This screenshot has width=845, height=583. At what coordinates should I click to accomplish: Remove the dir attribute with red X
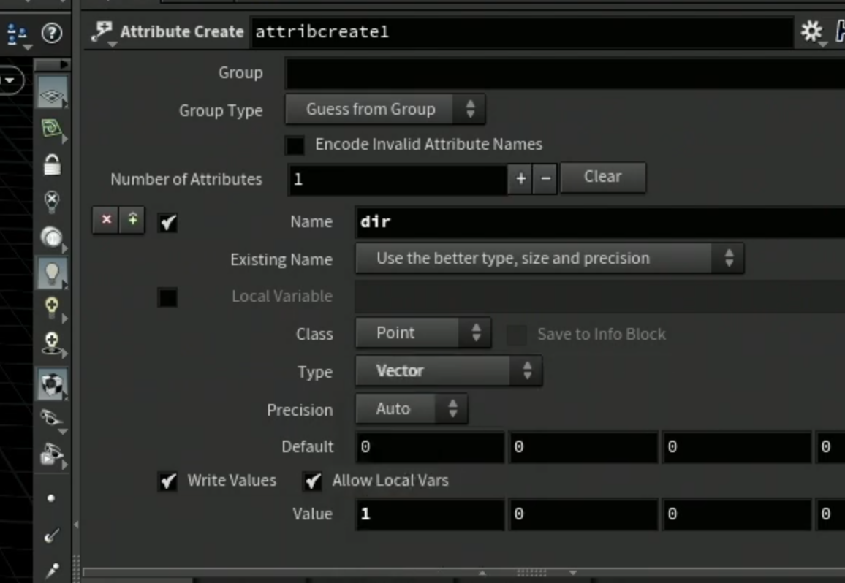[106, 220]
